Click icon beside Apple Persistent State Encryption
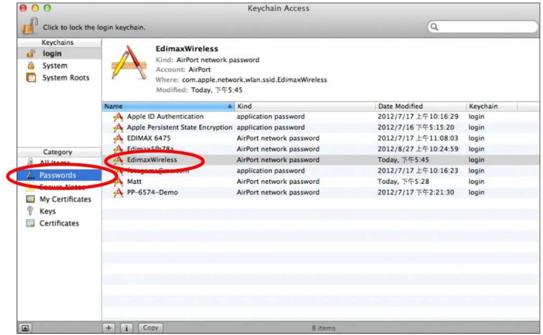The width and height of the screenshot is (543, 335). [x=118, y=127]
